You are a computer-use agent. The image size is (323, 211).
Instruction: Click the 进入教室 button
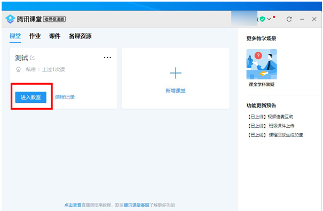30,98
